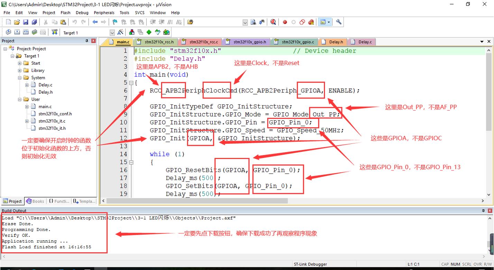Run batch build with the green stack icon

pyautogui.click(x=34, y=32)
